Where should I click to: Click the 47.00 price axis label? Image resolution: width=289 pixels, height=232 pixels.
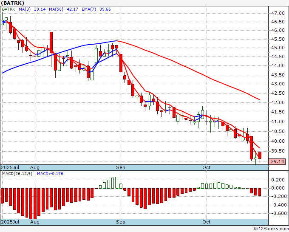click(x=278, y=14)
